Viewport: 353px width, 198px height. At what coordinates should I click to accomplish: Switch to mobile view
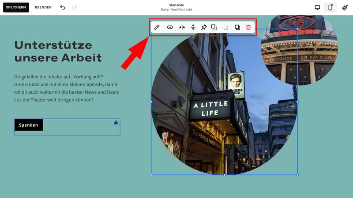[330, 7]
